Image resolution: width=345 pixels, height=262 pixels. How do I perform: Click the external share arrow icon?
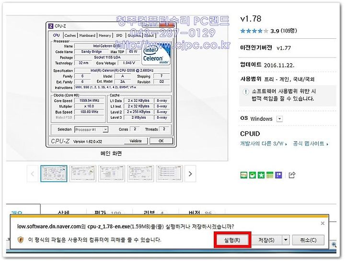(292, 175)
